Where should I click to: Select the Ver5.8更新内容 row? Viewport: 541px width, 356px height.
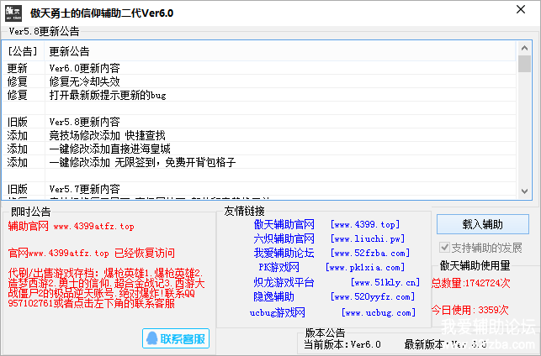point(259,122)
